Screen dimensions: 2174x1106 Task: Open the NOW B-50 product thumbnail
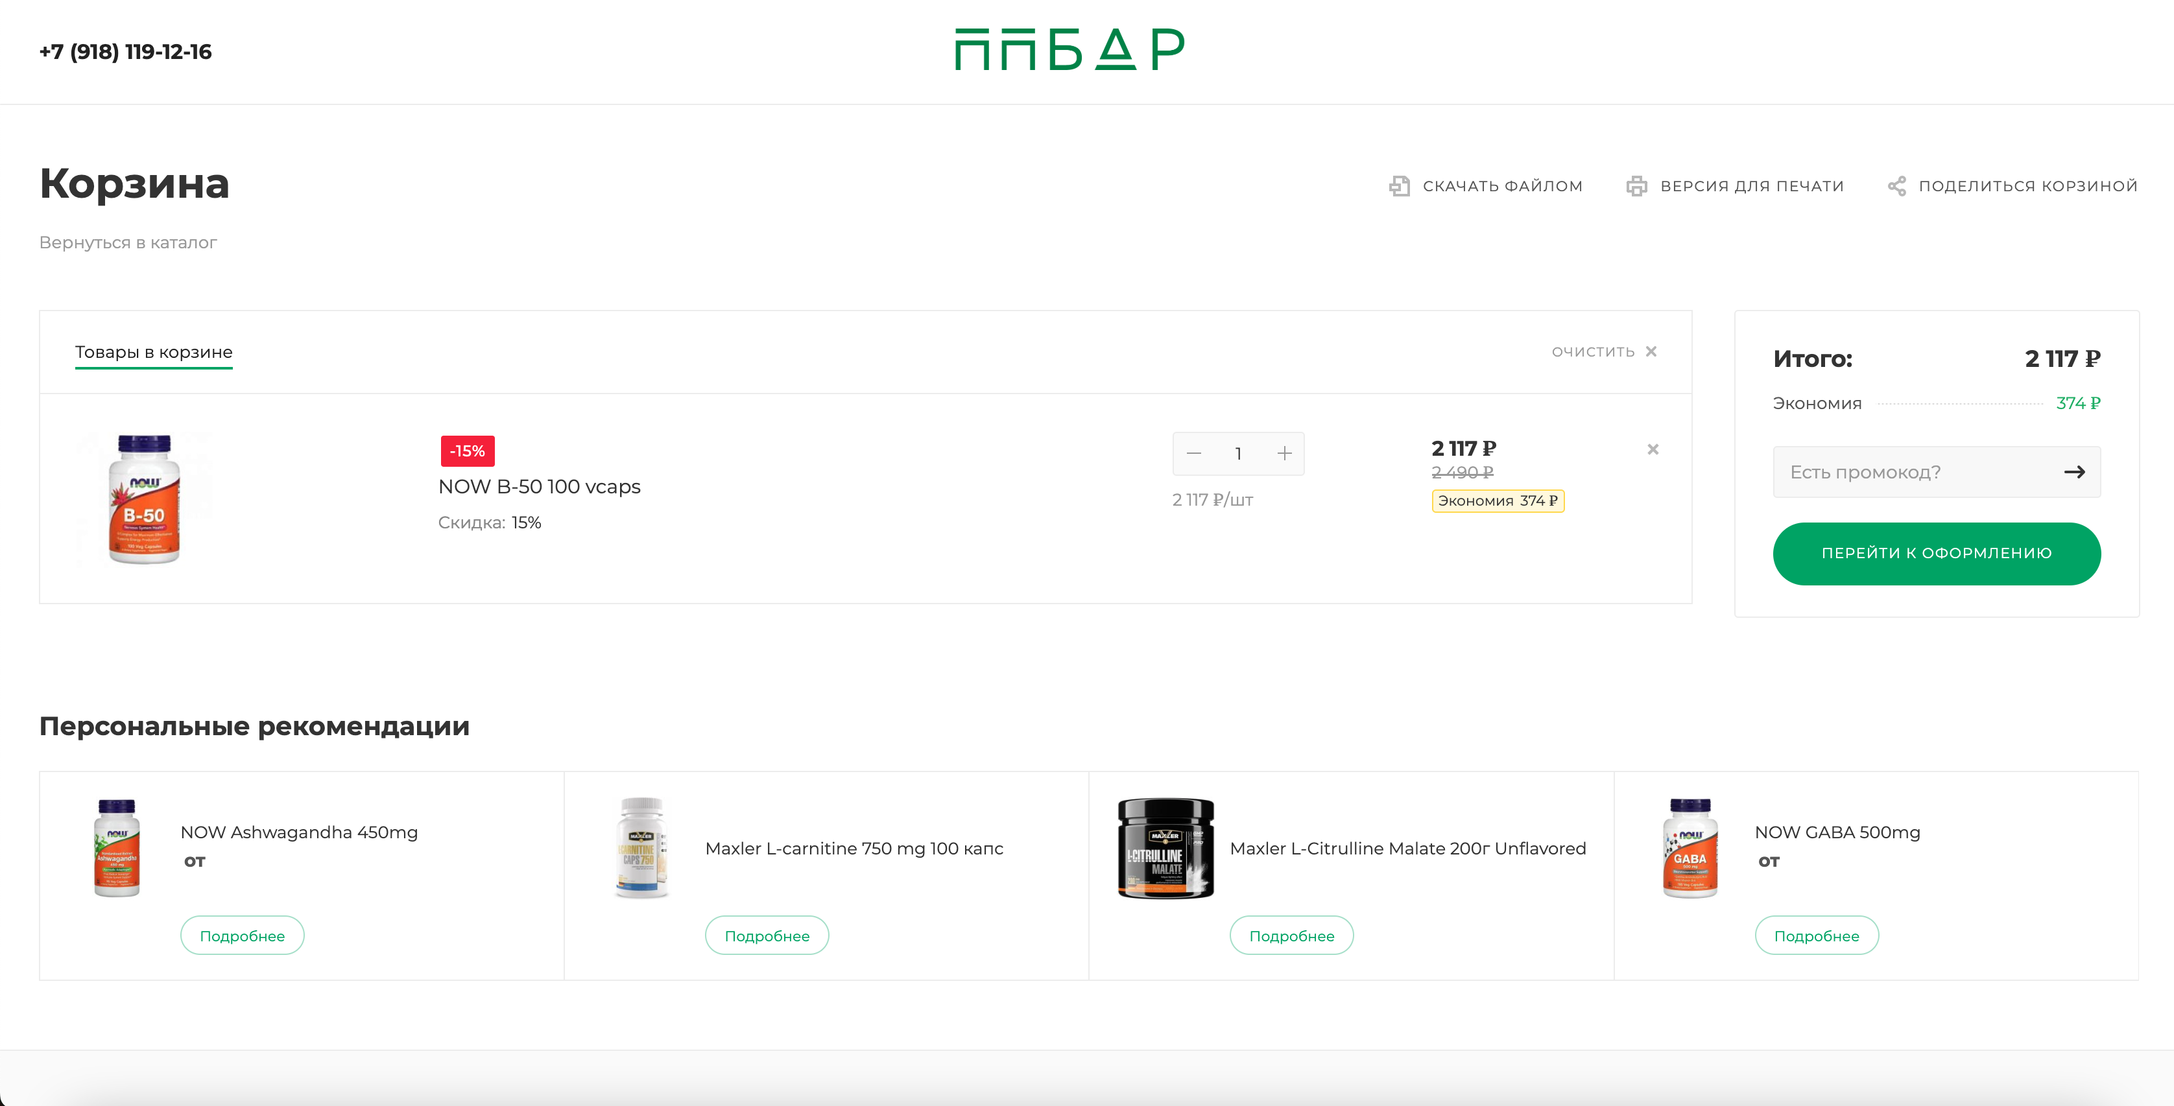[x=145, y=498]
